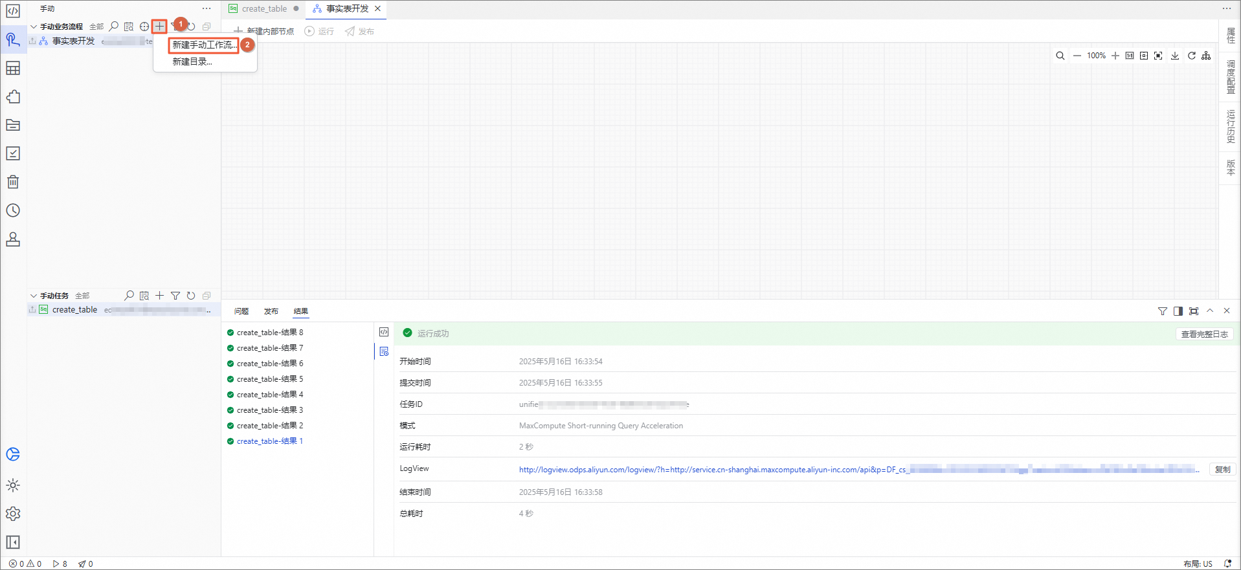Copy the LogView link with 复制

(1222, 470)
